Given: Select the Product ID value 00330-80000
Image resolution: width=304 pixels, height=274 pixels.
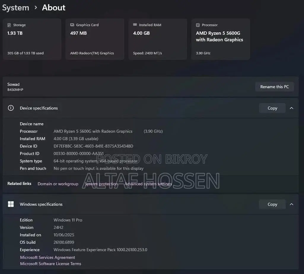Looking at the screenshot, I should pyautogui.click(x=79, y=153).
